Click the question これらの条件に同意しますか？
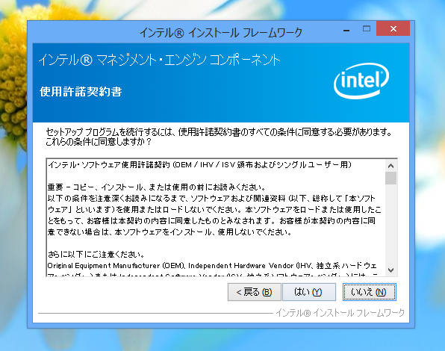 pyautogui.click(x=99, y=141)
